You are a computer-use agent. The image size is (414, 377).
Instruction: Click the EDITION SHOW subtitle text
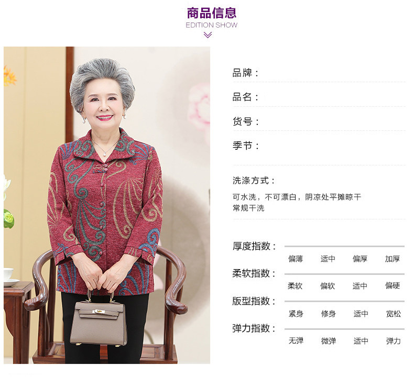pyautogui.click(x=212, y=25)
